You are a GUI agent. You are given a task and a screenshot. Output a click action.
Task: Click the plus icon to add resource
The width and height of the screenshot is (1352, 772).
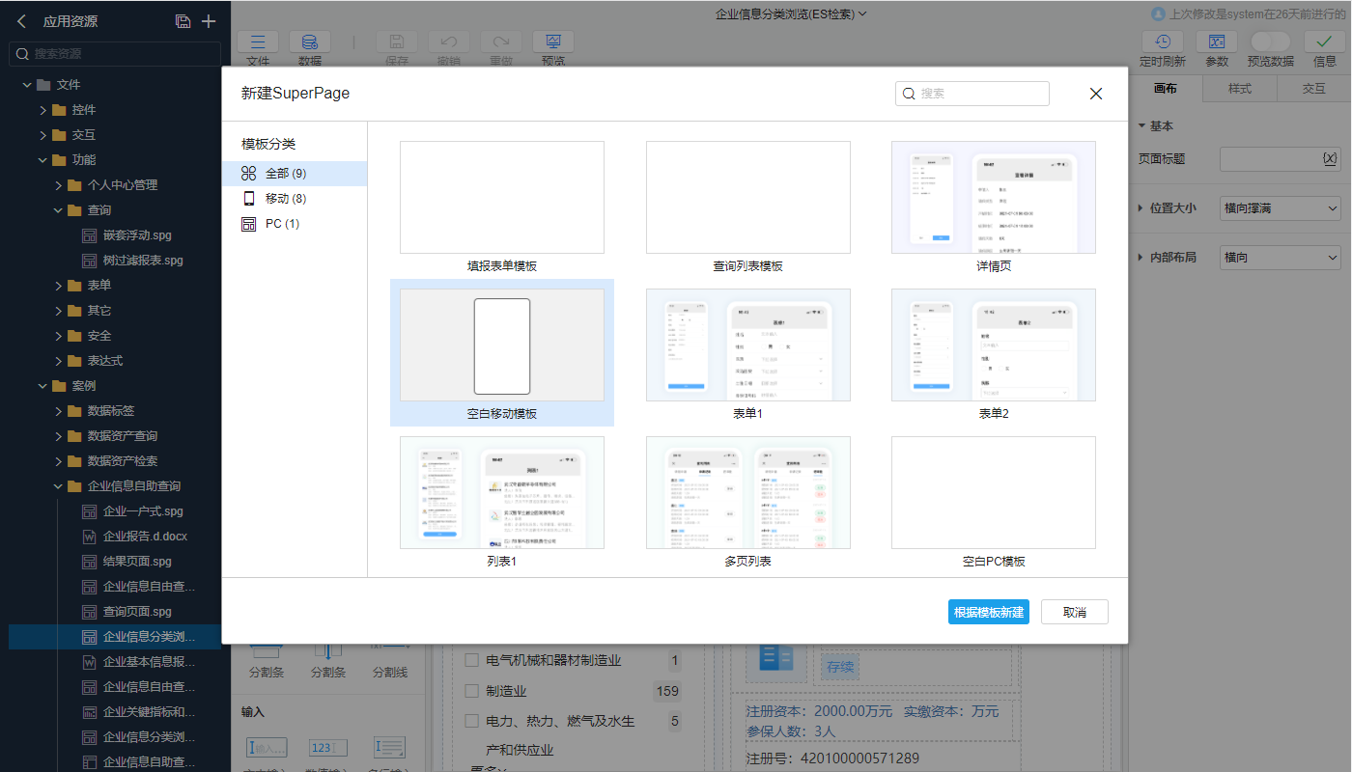pos(209,21)
